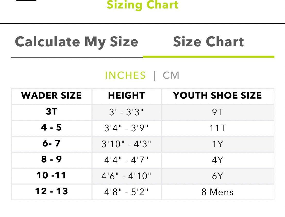Select wader size 4 - 5

point(52,128)
